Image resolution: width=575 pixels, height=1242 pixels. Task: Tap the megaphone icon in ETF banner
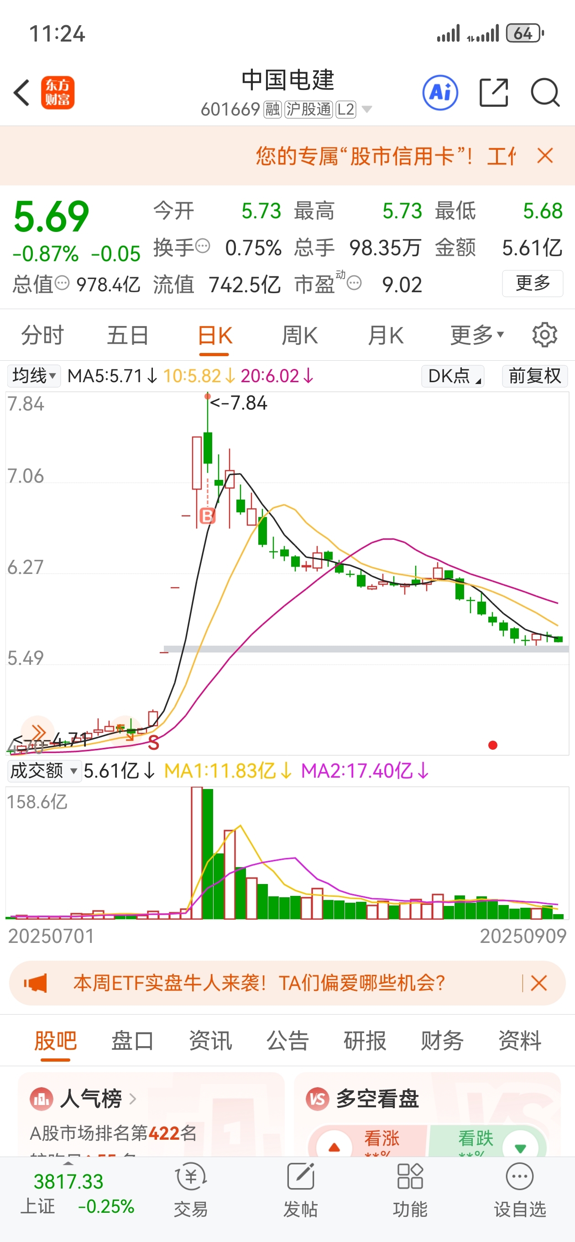pyautogui.click(x=35, y=983)
